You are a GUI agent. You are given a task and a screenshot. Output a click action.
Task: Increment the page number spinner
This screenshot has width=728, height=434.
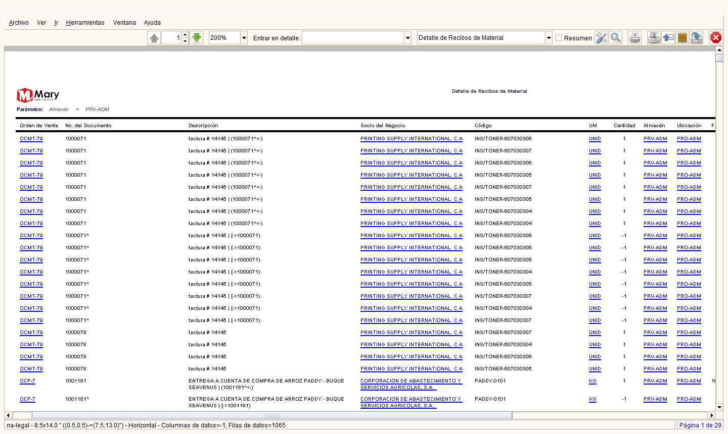[x=185, y=35]
